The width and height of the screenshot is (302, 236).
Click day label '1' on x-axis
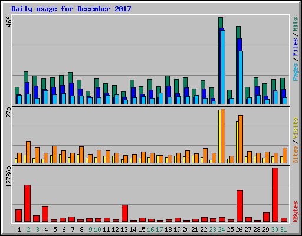click(19, 230)
